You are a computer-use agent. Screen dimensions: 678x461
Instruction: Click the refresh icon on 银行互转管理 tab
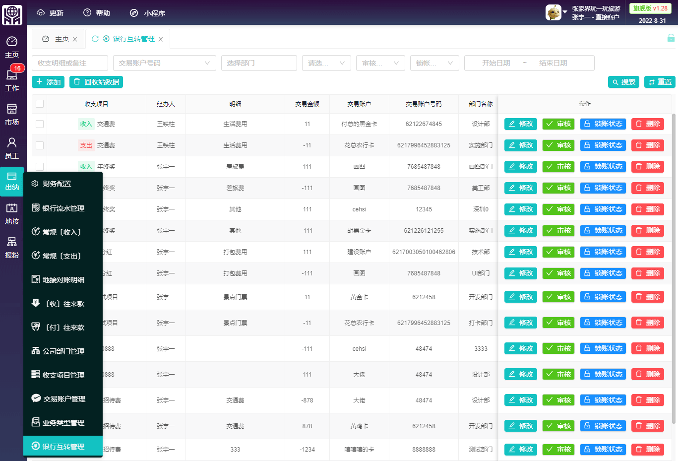95,39
